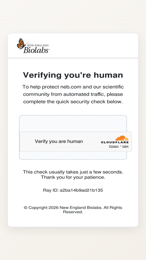Click the Biolabs wordmark in header
Image resolution: width=146 pixels, height=260 pixels.
click(36, 50)
